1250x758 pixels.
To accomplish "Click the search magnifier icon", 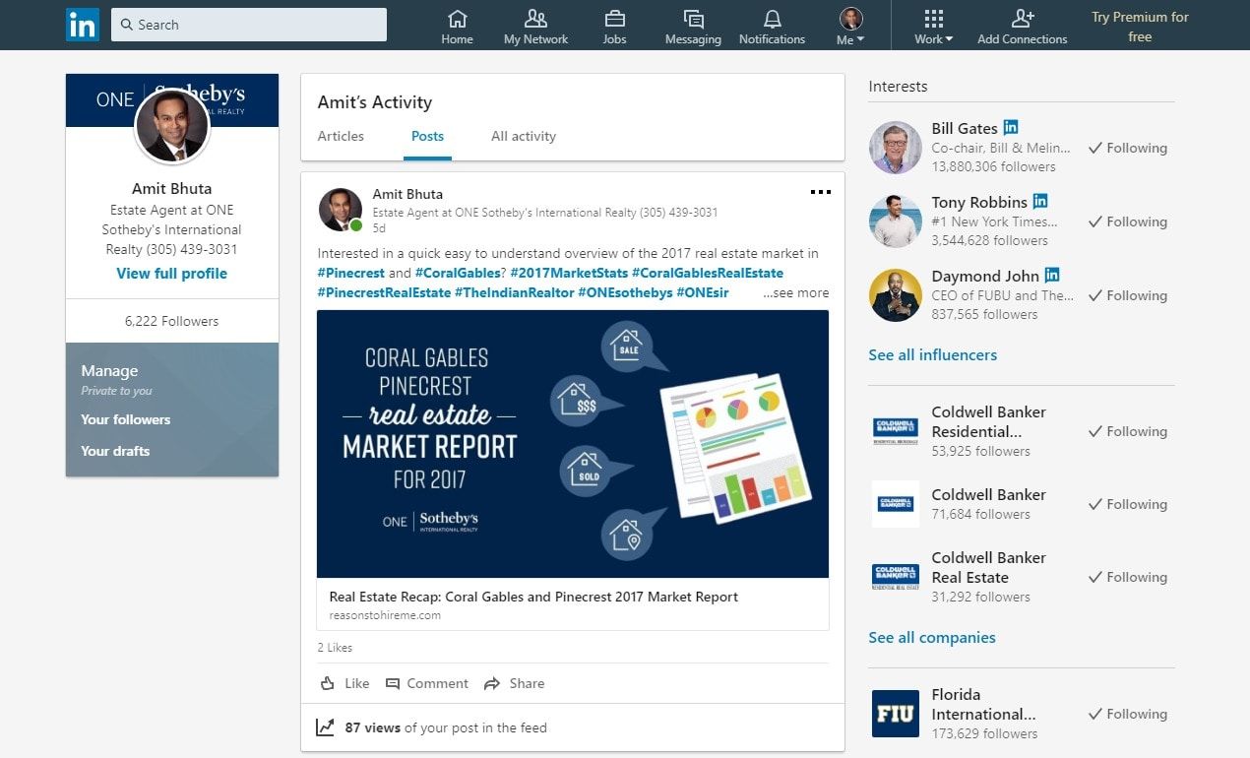I will tap(127, 25).
